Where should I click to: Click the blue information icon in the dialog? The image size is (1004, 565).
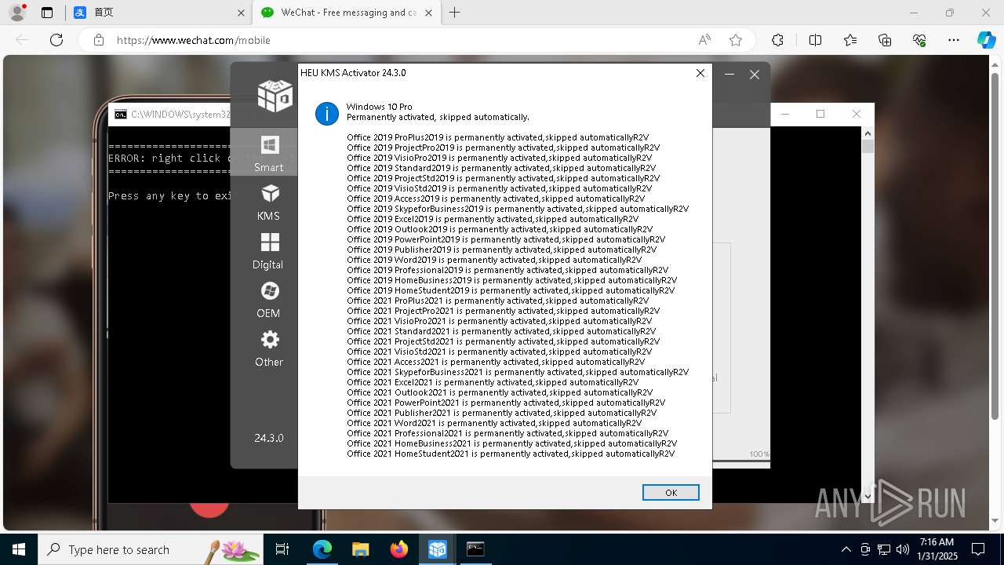327,114
